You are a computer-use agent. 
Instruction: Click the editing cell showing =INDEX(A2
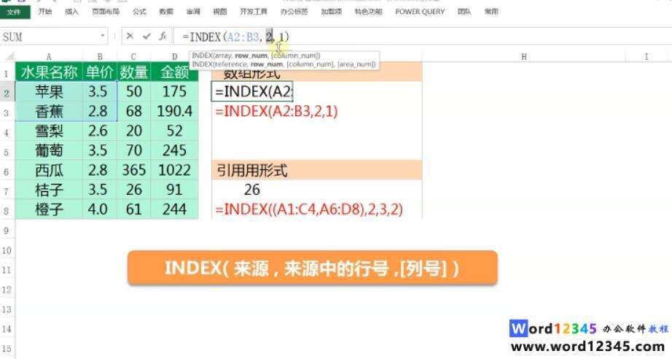[252, 91]
